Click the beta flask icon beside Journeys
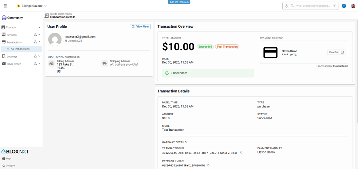 click(35, 56)
